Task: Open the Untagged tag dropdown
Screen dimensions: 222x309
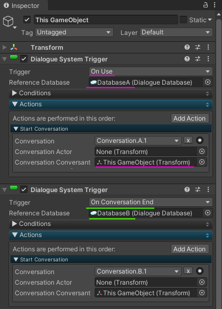Action: tap(74, 32)
